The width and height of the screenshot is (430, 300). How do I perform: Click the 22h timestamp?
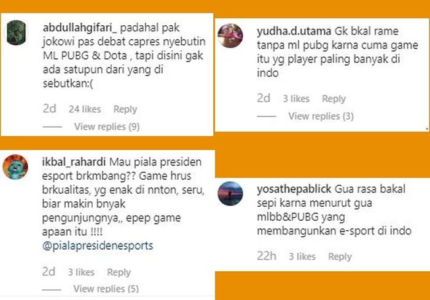click(x=267, y=256)
